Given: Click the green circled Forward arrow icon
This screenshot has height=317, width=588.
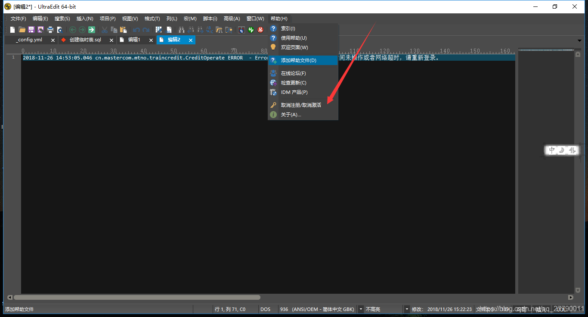Looking at the screenshot, I should coord(82,30).
